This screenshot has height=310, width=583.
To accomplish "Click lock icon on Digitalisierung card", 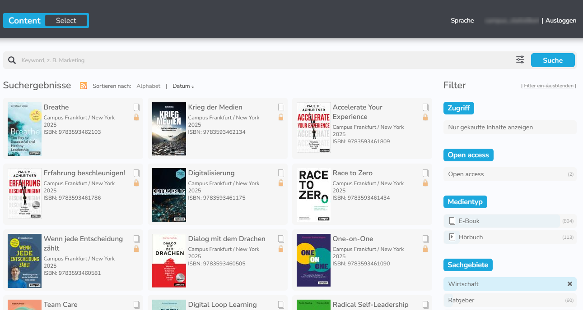I will [281, 183].
